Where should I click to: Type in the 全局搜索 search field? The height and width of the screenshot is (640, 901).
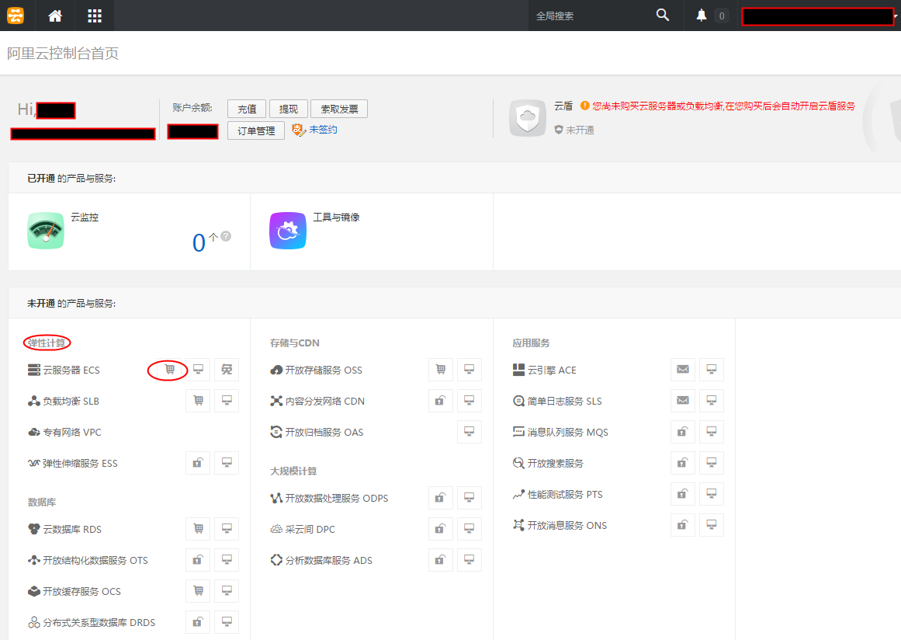590,16
